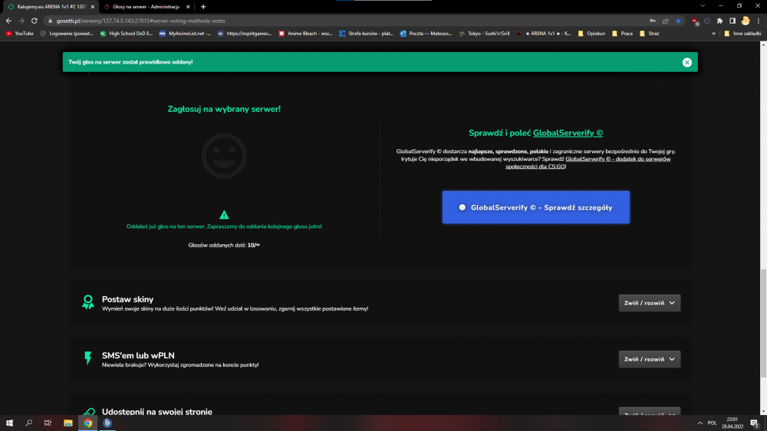
Task: Open Windows Start menu
Action: (9, 423)
